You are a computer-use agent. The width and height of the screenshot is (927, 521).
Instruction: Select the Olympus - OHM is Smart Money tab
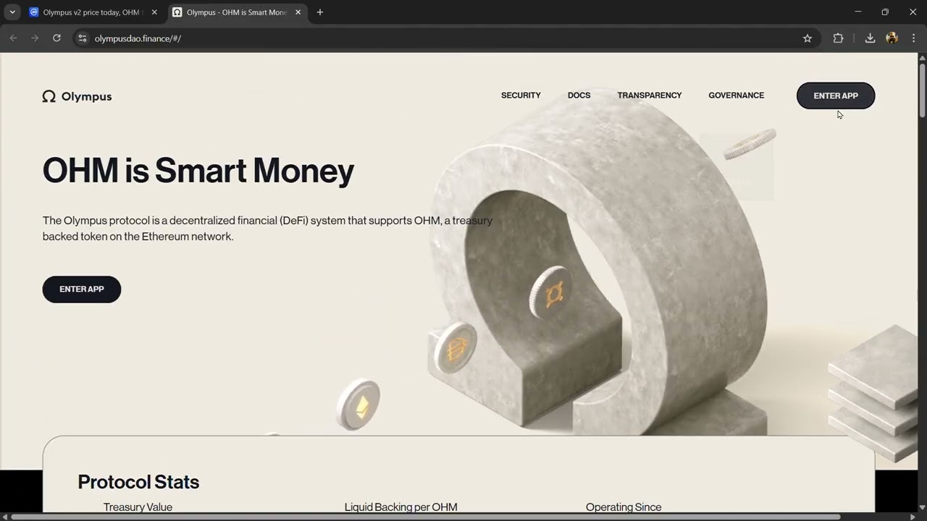(x=237, y=12)
